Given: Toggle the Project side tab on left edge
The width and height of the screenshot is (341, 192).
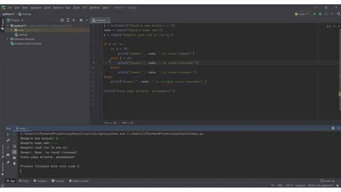Looking at the screenshot, I should tap(2, 25).
